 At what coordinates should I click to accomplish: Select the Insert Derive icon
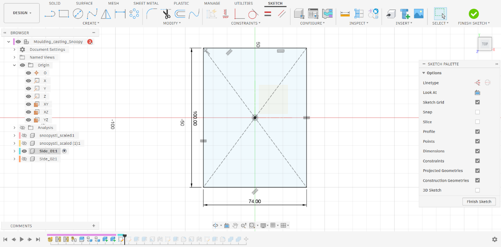391,14
